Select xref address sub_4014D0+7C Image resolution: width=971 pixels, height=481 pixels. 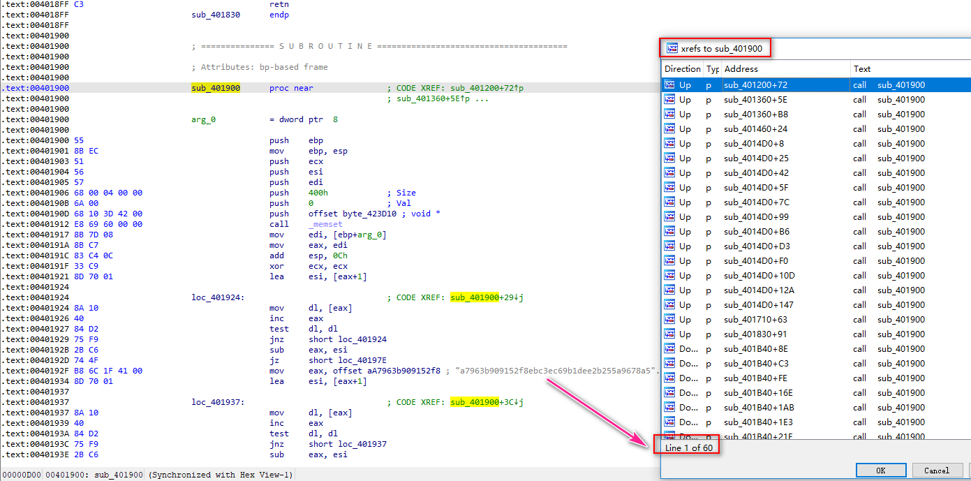(x=756, y=202)
